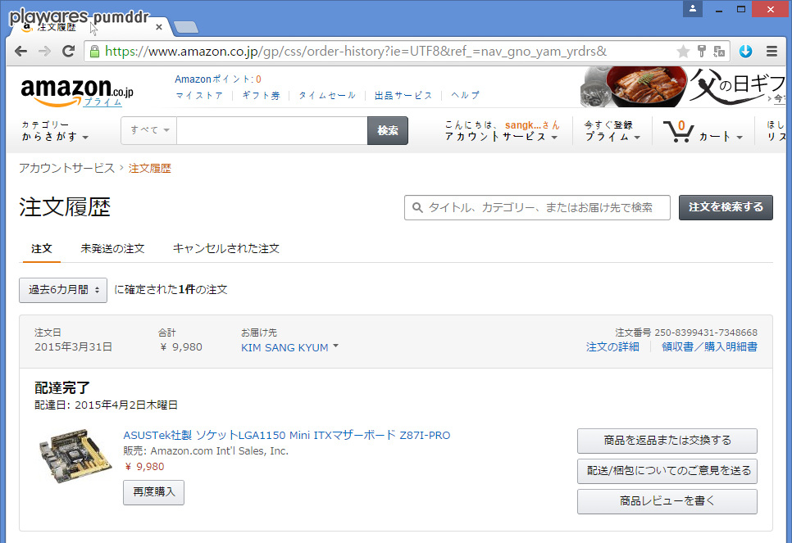Viewport: 792px width, 543px height.
Task: Click the green padlock security icon
Action: (94, 52)
